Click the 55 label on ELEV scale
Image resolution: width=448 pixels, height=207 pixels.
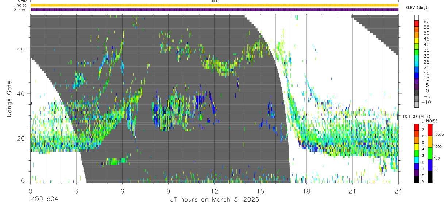coord(426,27)
